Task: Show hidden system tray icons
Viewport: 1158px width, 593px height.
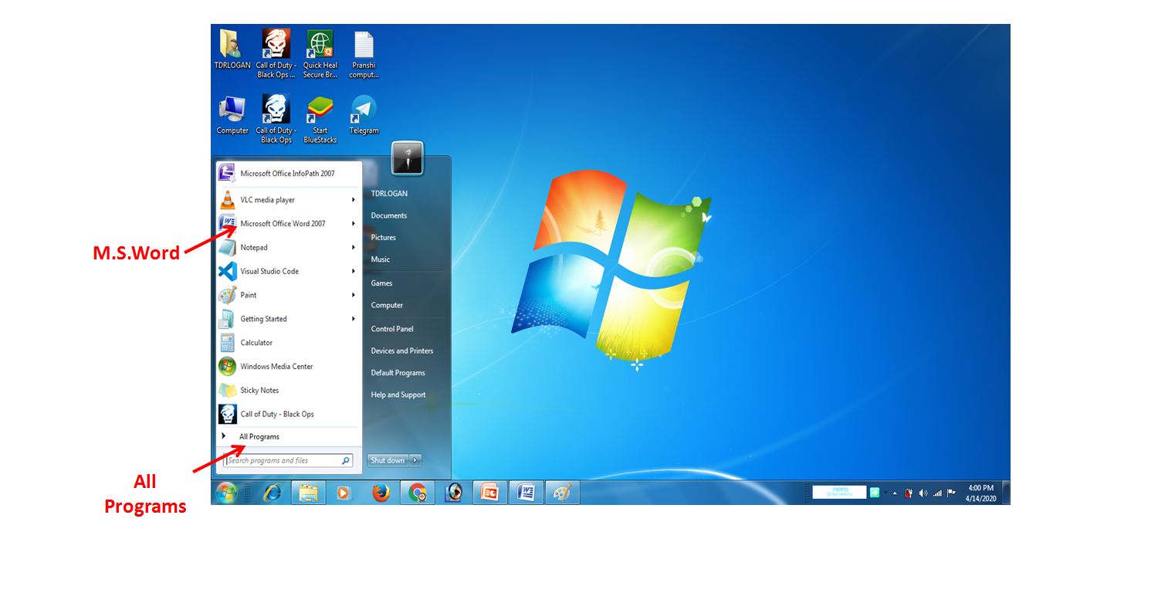Action: (895, 493)
